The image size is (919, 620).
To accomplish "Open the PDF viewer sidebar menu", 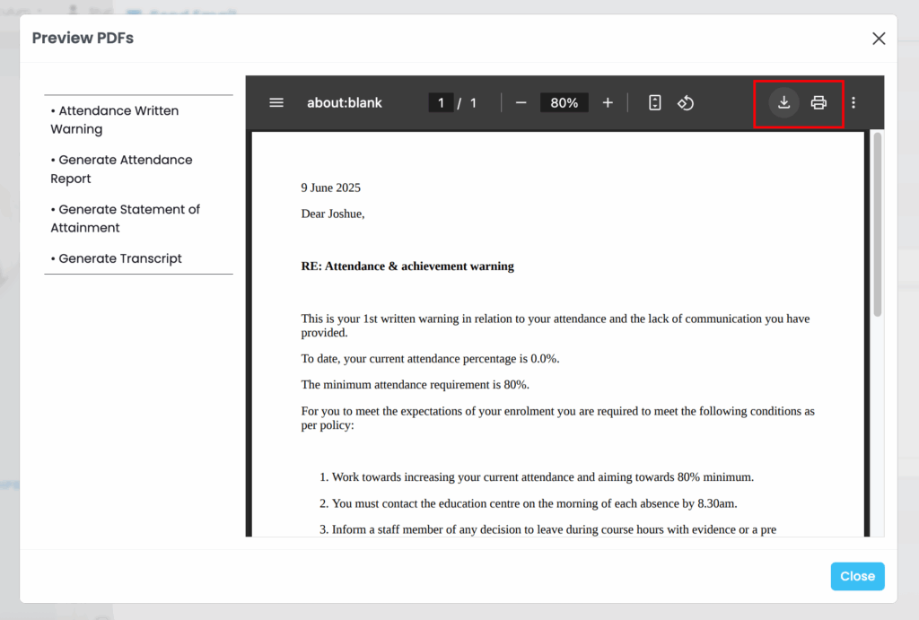I will [x=276, y=103].
